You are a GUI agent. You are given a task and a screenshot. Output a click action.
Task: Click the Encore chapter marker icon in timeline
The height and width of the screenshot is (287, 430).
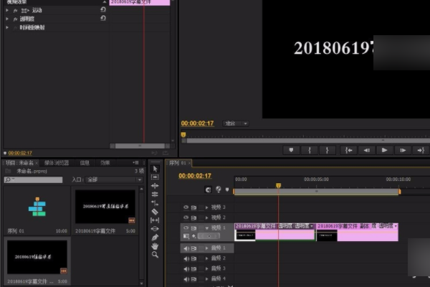[x=219, y=189]
